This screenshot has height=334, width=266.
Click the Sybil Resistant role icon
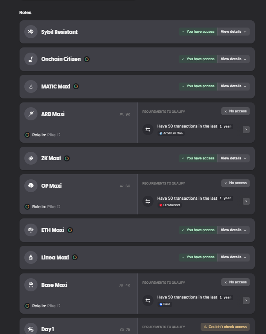[31, 32]
